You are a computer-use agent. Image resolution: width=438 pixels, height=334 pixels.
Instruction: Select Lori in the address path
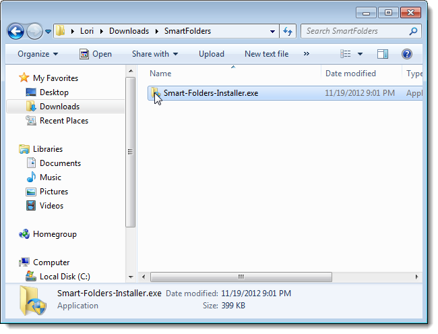(x=87, y=31)
